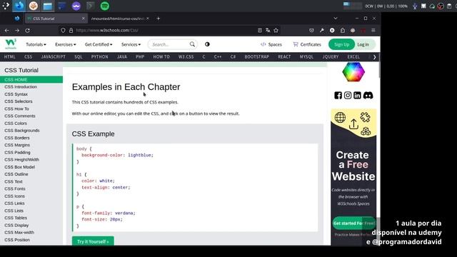Open W3Schools Discord icon
This screenshot has height=257, width=457.
[368, 95]
